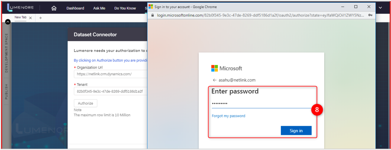Click the Forgot my password link
391x150 pixels.
tap(228, 116)
